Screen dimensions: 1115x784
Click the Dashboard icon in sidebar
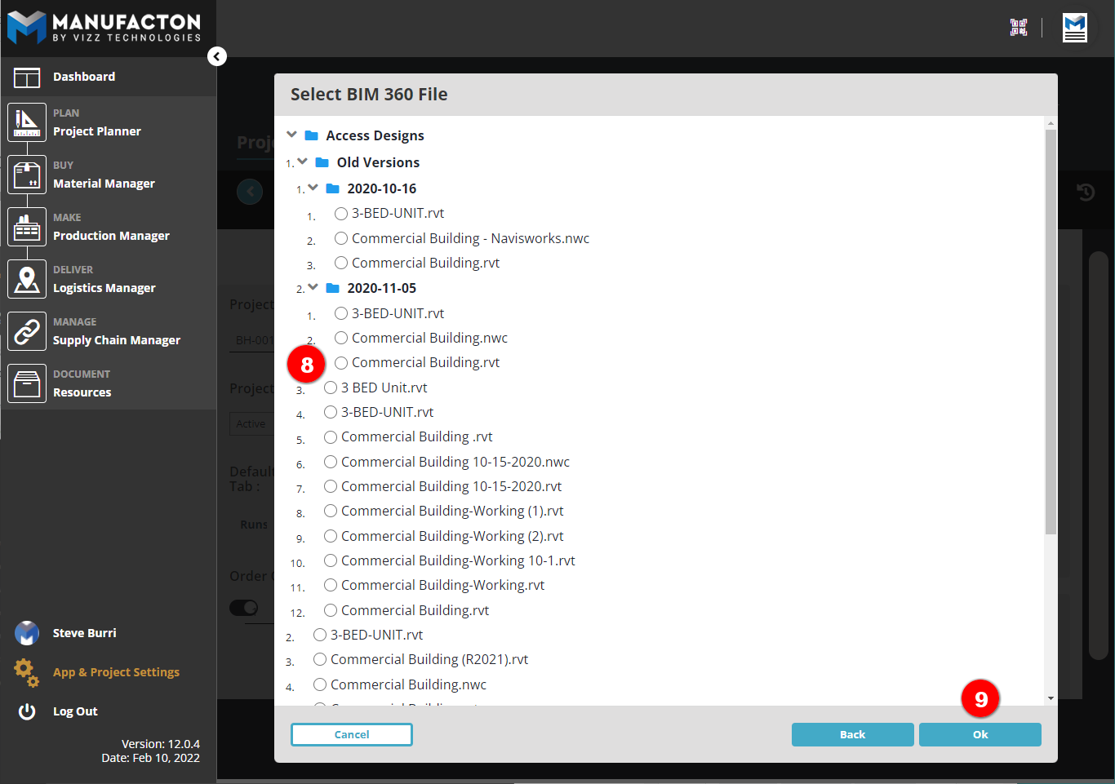click(x=27, y=78)
